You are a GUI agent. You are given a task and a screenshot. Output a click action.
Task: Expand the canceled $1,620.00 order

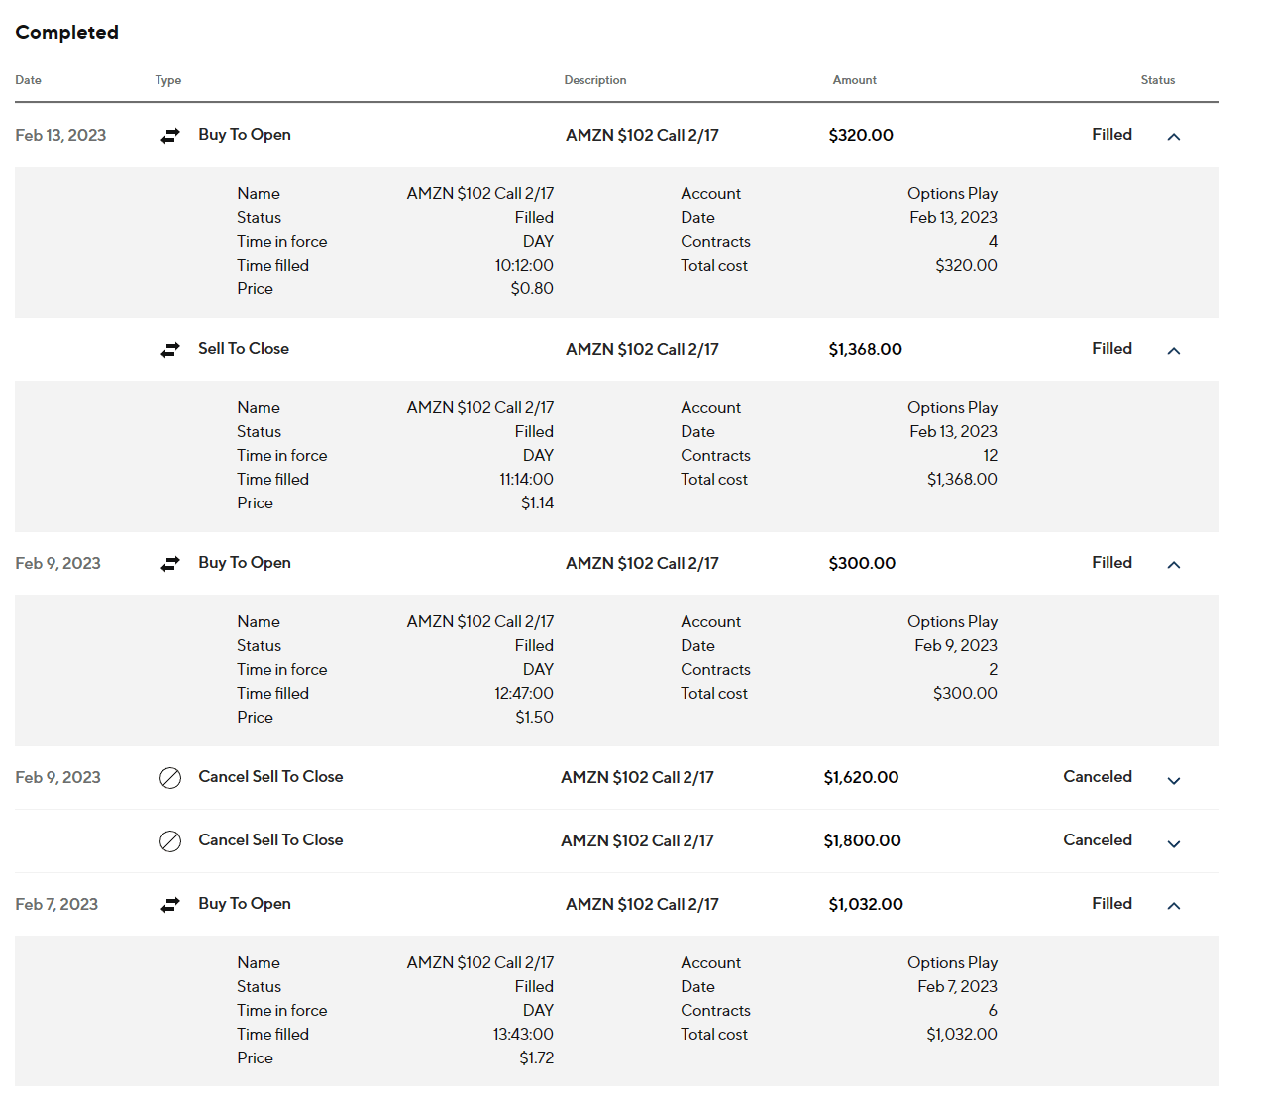tap(1174, 781)
